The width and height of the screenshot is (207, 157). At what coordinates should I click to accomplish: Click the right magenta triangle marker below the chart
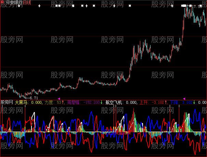pyautogui.click(x=184, y=99)
